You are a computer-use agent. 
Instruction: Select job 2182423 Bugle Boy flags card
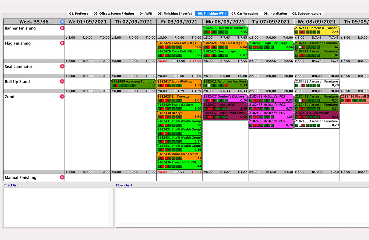pyautogui.click(x=271, y=45)
